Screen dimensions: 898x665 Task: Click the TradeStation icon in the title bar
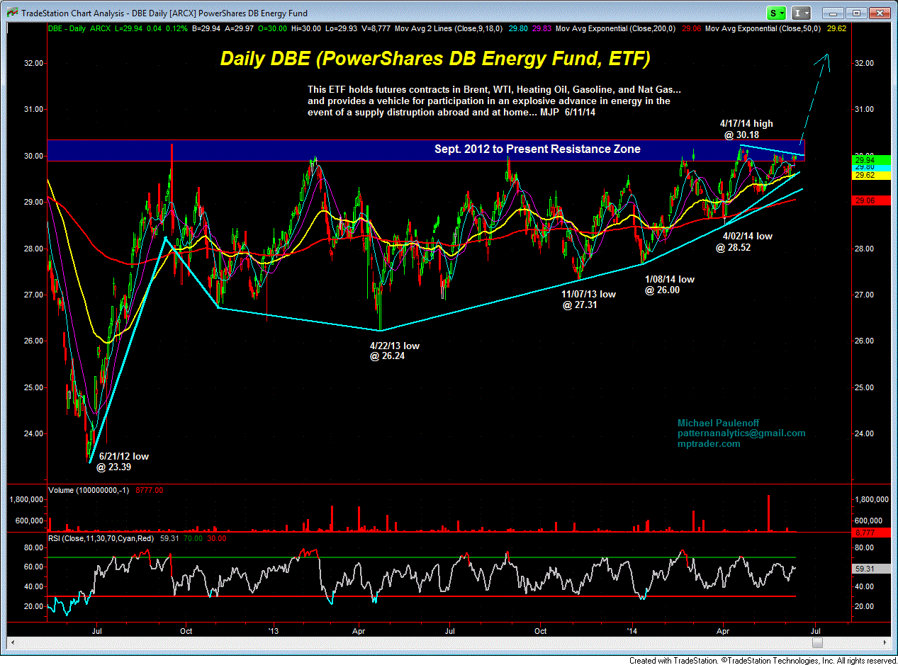click(11, 13)
